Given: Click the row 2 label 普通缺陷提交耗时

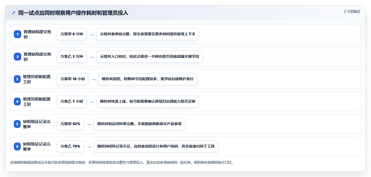Looking at the screenshot, I should pos(37,57).
